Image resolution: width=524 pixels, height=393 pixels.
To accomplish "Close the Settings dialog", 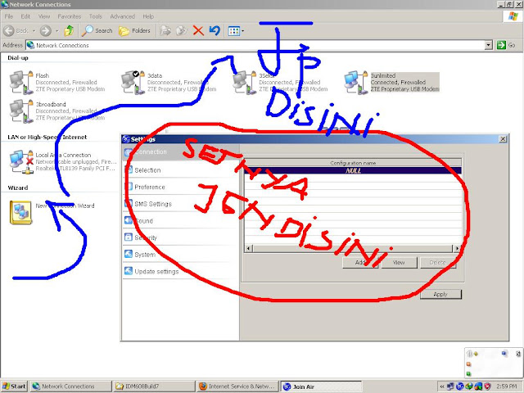I will (503, 138).
